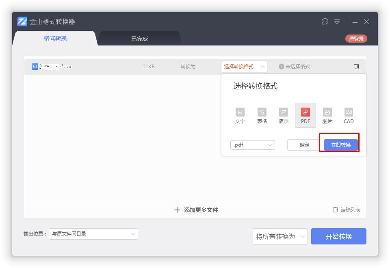
Task: Select the 演示 presentation format icon
Action: (284, 115)
